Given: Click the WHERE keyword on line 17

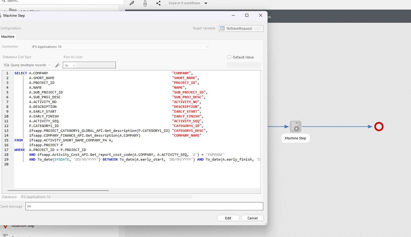Looking at the screenshot, I should pos(20,150).
